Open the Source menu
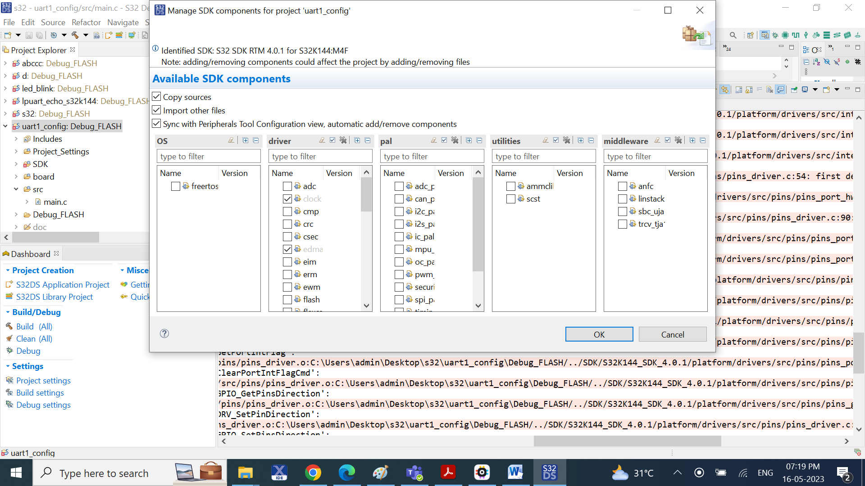Image resolution: width=865 pixels, height=486 pixels. click(53, 22)
